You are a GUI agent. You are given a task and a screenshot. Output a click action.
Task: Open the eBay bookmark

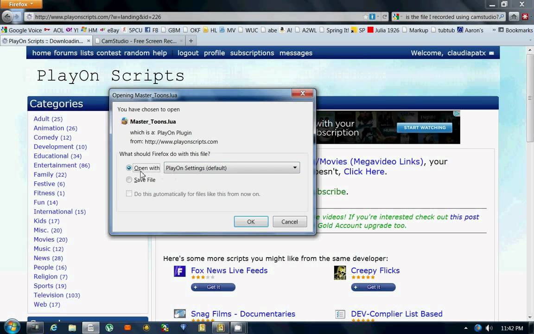click(x=110, y=30)
